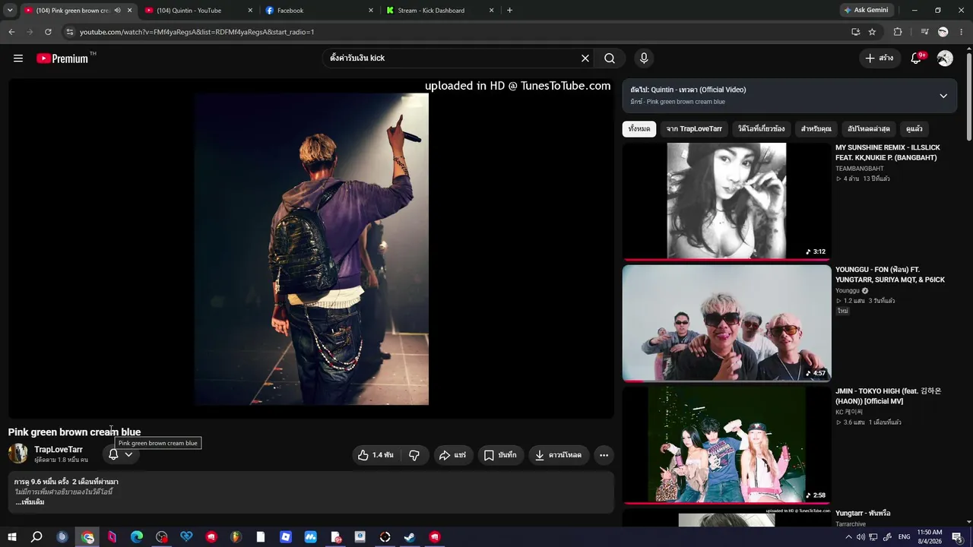The width and height of the screenshot is (973, 547).
Task: Open Younggu channel link
Action: (848, 291)
